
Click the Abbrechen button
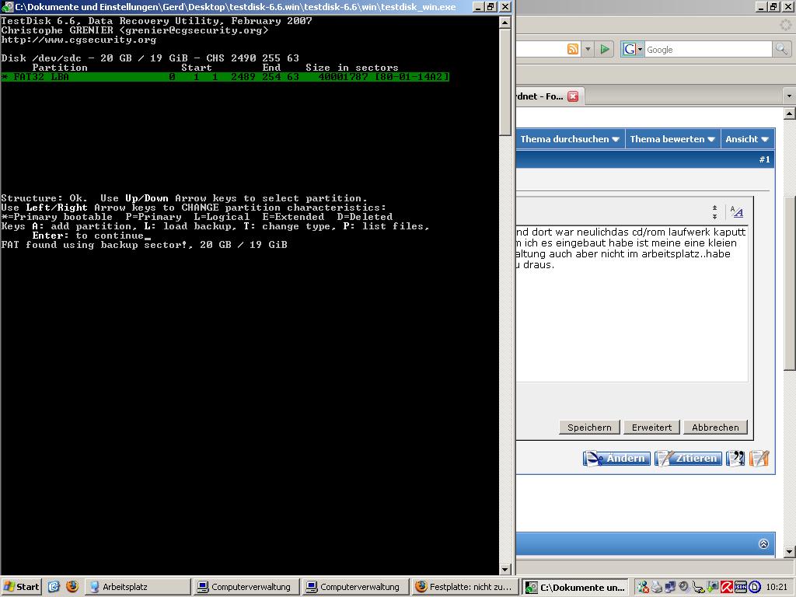click(715, 428)
